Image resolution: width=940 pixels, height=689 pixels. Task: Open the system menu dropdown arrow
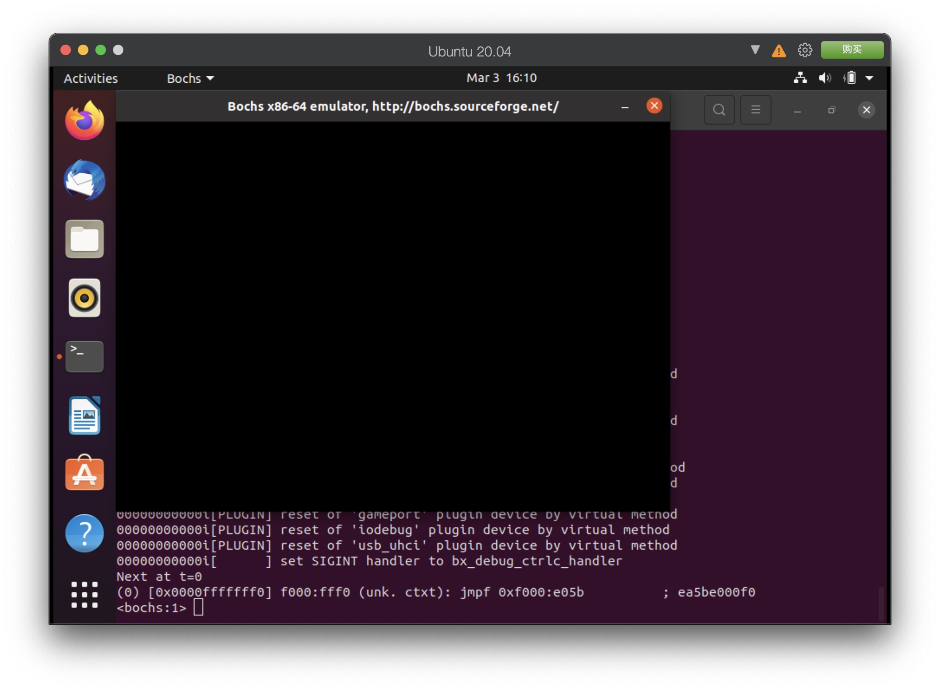click(x=870, y=78)
